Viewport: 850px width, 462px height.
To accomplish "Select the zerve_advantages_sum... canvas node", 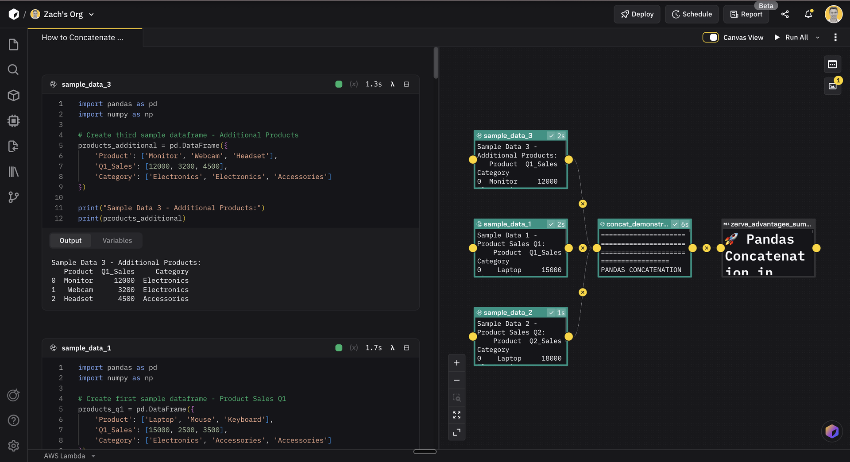I will (769, 248).
